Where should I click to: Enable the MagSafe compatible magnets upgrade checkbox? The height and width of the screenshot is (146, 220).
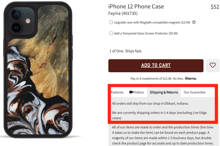[x=111, y=22]
